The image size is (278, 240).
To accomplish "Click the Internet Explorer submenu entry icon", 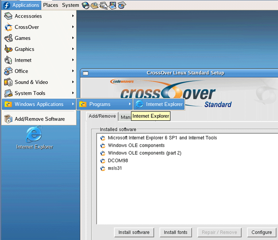I will coord(139,104).
